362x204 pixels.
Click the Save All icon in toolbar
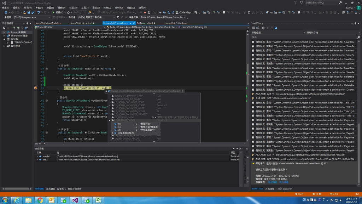(x=32, y=12)
